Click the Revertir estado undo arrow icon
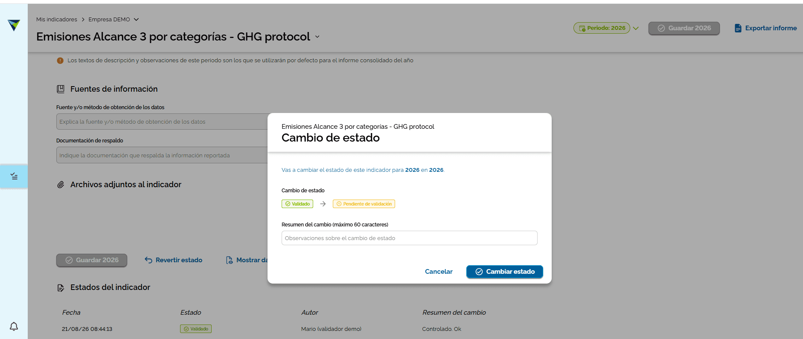This screenshot has width=803, height=339. (x=148, y=260)
